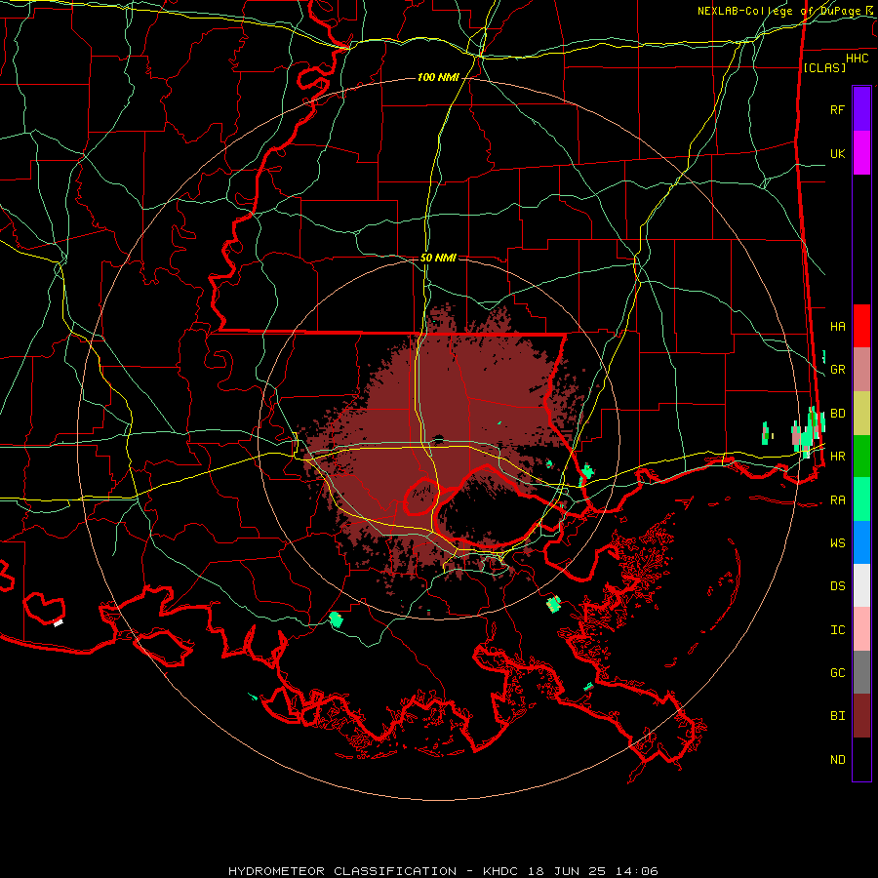878x878 pixels.
Task: Click the IC legend label
Action: click(837, 630)
